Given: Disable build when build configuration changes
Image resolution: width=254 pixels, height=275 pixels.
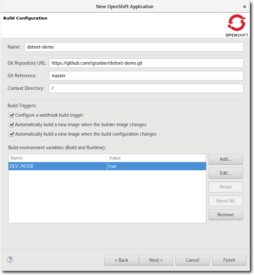Looking at the screenshot, I should (x=12, y=134).
